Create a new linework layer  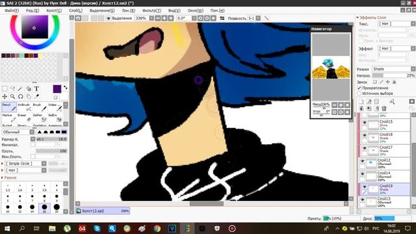[x=369, y=101]
